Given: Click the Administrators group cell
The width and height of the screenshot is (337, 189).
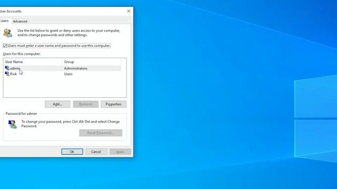Looking at the screenshot, I should [x=76, y=68].
